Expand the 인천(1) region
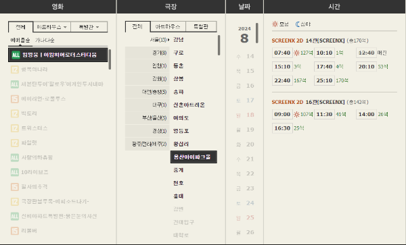This screenshot has width=406, height=245. pyautogui.click(x=148, y=66)
